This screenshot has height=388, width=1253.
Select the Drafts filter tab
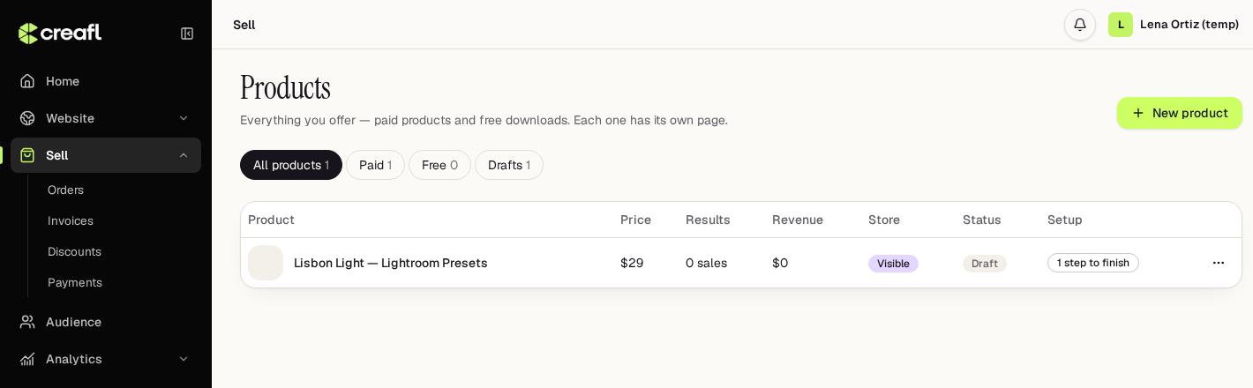[509, 165]
